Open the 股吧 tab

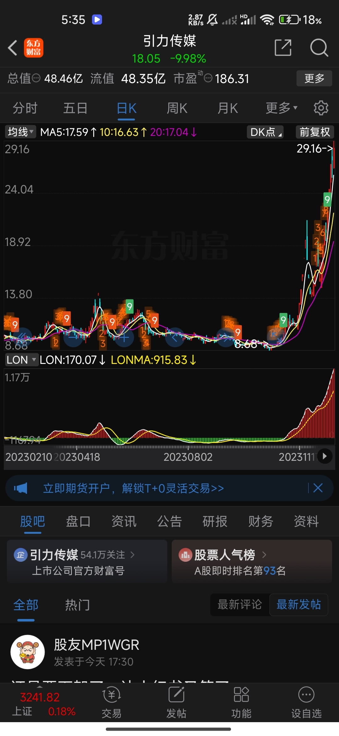tap(33, 521)
